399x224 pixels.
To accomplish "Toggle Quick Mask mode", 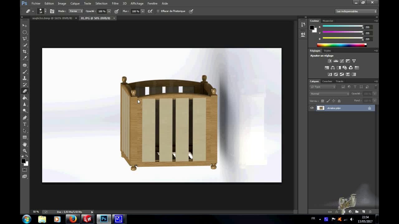I will (x=25, y=170).
